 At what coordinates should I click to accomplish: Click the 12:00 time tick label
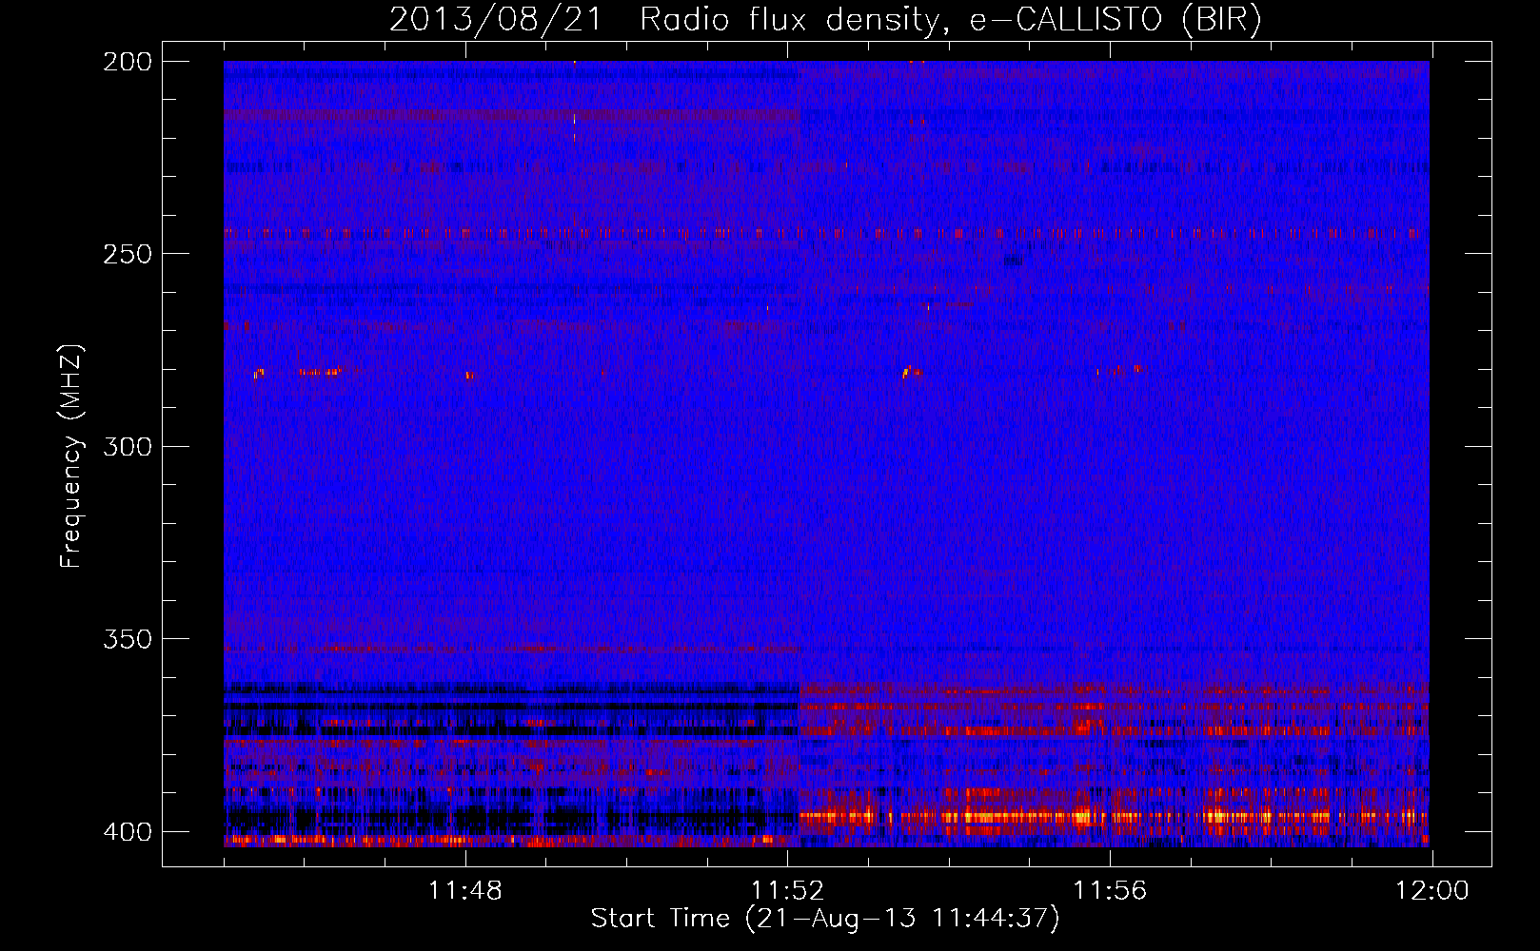[x=1432, y=891]
